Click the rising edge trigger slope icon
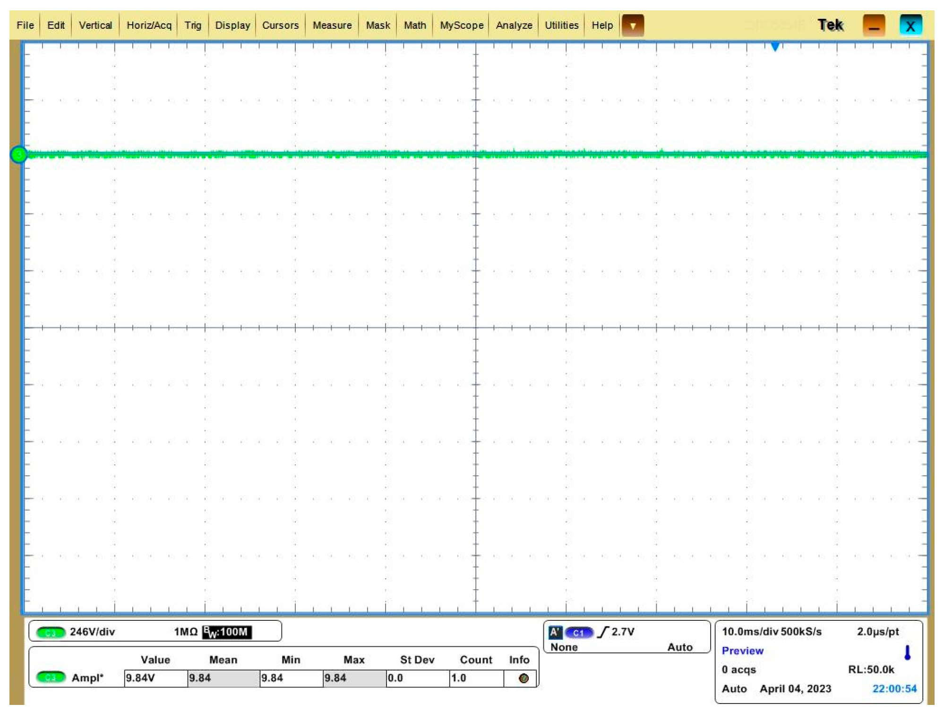The width and height of the screenshot is (944, 721). (603, 632)
